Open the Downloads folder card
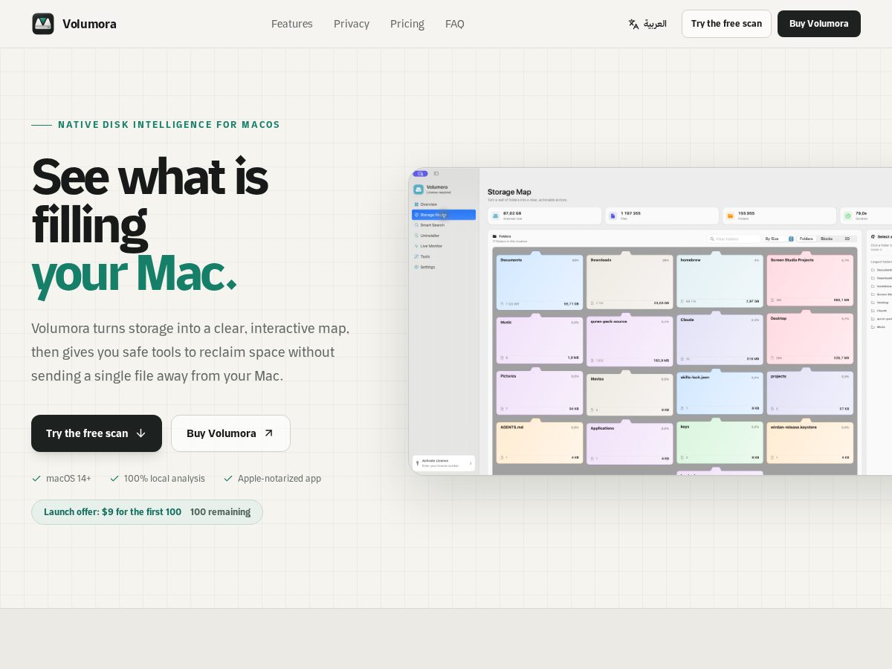Screen dimensions: 892x669 click(x=630, y=281)
